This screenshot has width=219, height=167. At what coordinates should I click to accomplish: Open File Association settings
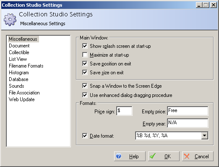coord(24,93)
